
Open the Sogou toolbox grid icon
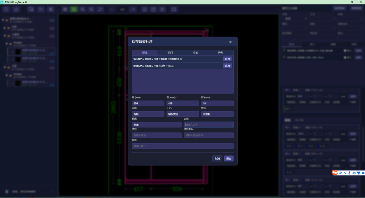(x=363, y=173)
